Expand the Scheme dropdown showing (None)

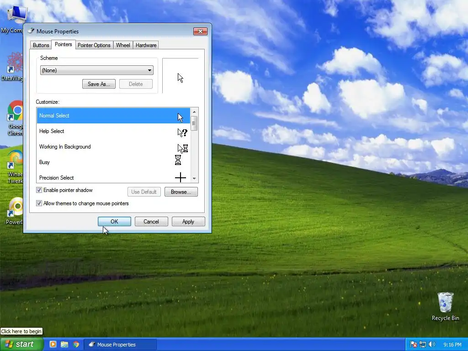[97, 70]
